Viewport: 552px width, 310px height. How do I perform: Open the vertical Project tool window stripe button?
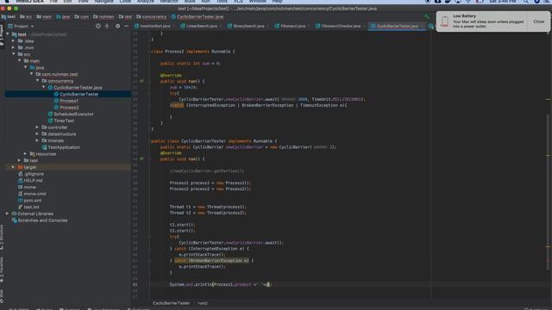coord(2,35)
